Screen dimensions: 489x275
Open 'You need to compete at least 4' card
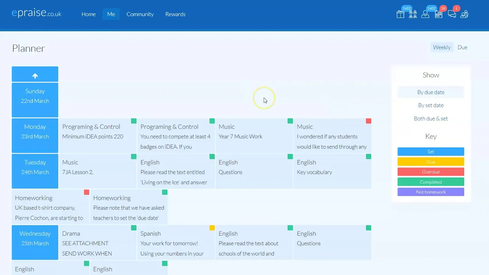(176, 136)
